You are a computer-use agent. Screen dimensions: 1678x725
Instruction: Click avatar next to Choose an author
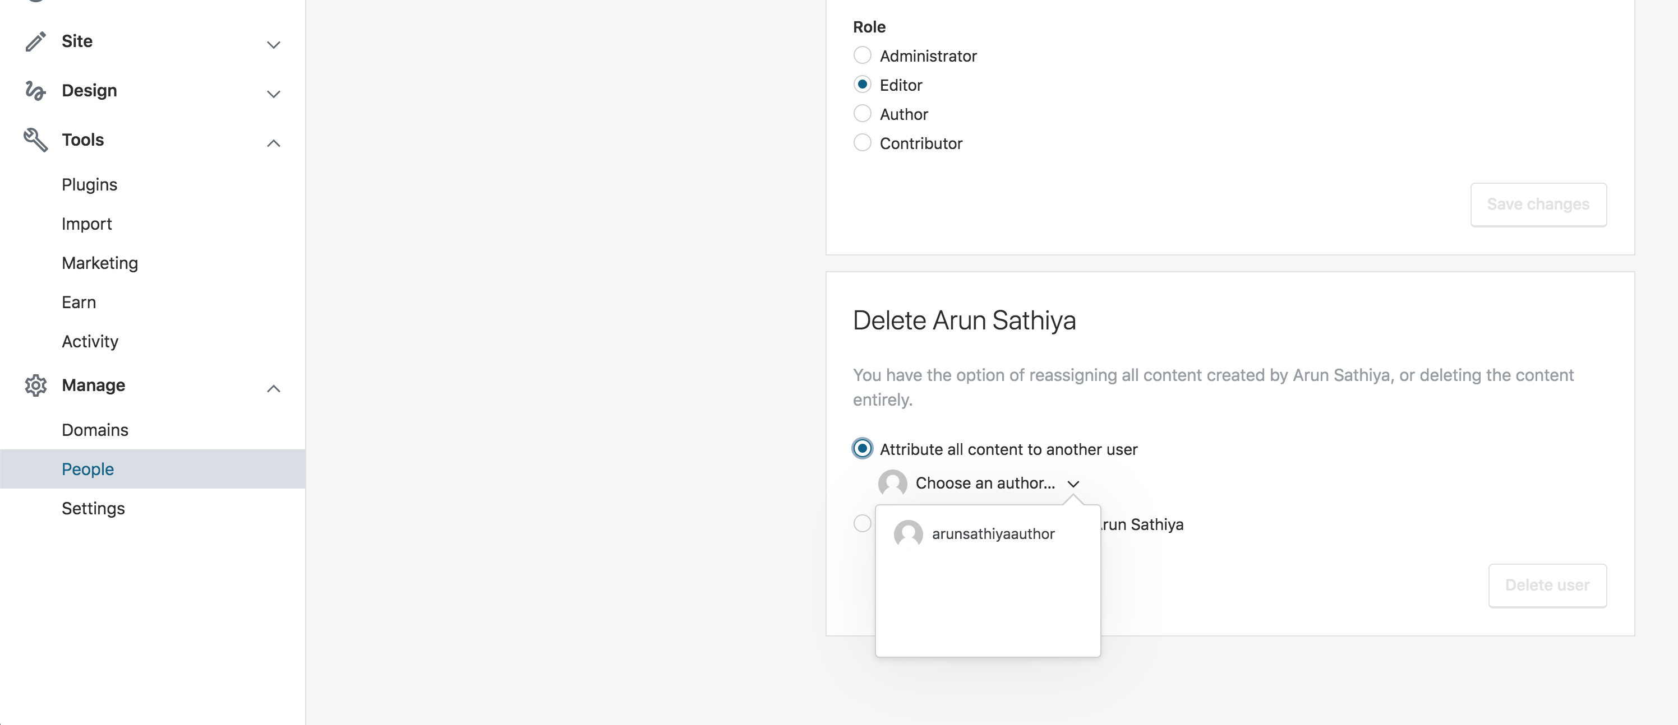click(x=892, y=484)
